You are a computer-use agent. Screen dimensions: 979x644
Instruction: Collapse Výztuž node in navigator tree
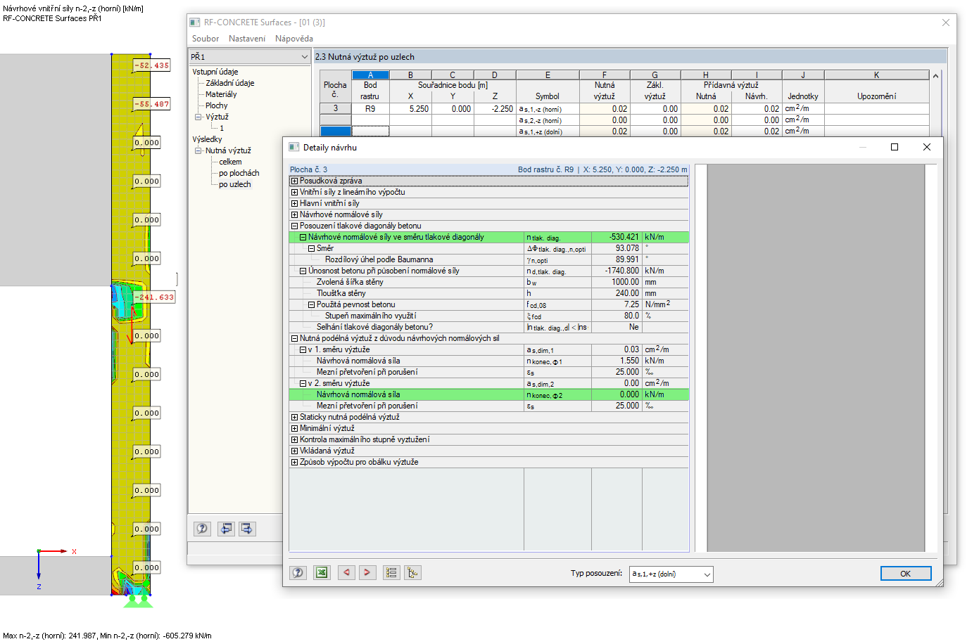198,117
